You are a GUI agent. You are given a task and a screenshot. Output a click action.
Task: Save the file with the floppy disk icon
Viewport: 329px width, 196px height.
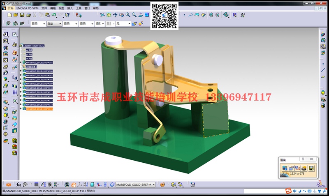(22, 15)
